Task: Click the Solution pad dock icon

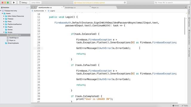Action: [x=27, y=8]
